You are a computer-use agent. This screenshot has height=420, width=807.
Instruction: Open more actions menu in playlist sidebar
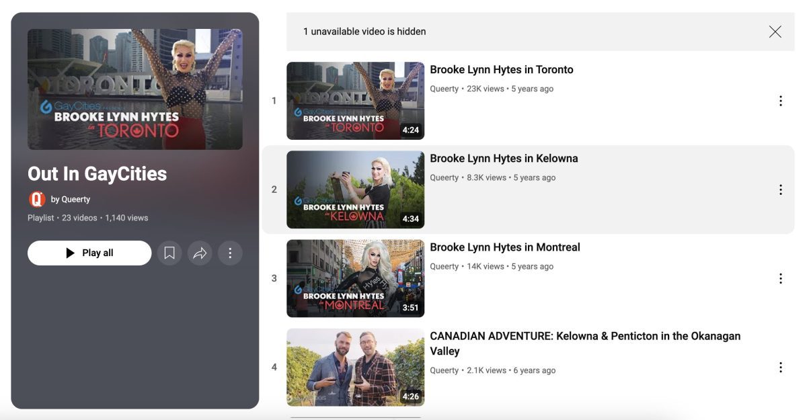click(x=230, y=253)
